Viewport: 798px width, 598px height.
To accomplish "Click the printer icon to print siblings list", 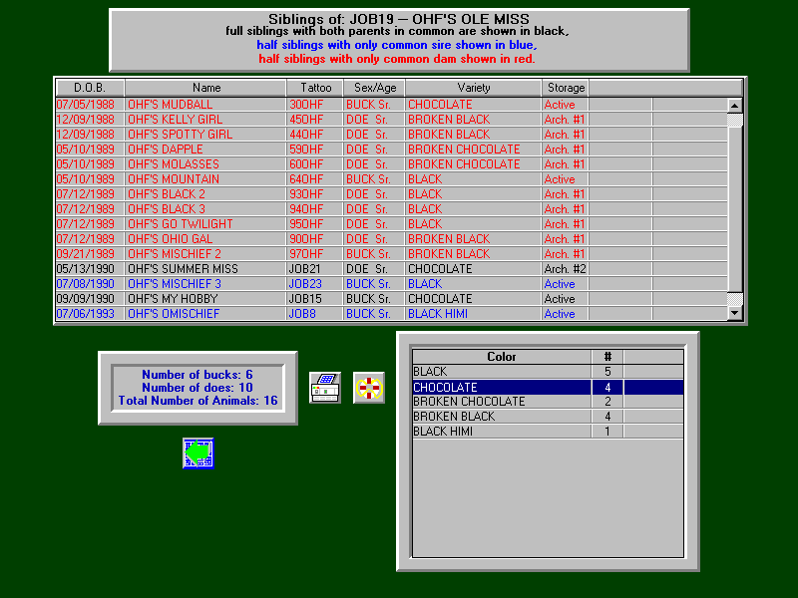I will click(325, 388).
